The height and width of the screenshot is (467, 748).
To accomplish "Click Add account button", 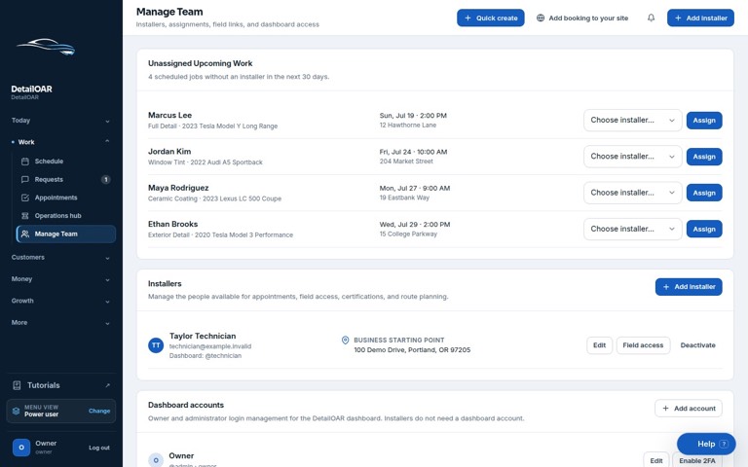I will pyautogui.click(x=689, y=409).
